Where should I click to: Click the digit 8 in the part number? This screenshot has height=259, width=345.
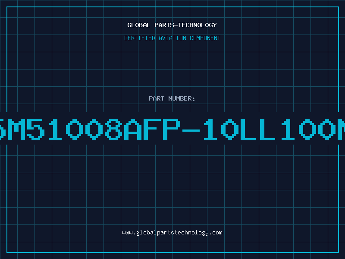click(113, 129)
